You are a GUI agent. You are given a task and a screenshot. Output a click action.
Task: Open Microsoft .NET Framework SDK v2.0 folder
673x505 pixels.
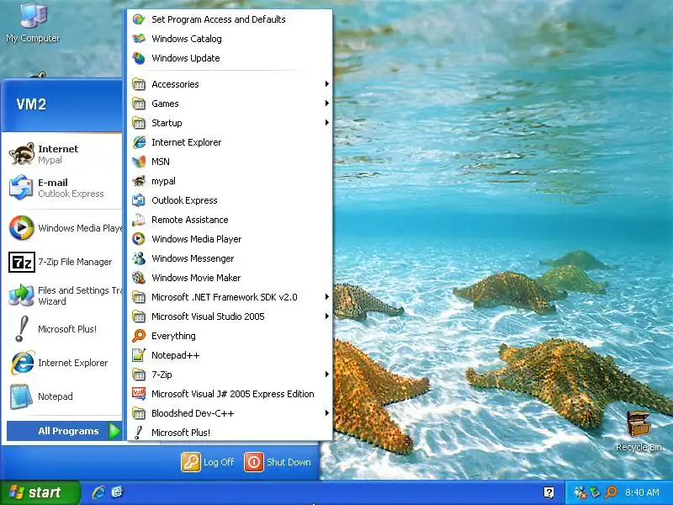click(x=230, y=297)
